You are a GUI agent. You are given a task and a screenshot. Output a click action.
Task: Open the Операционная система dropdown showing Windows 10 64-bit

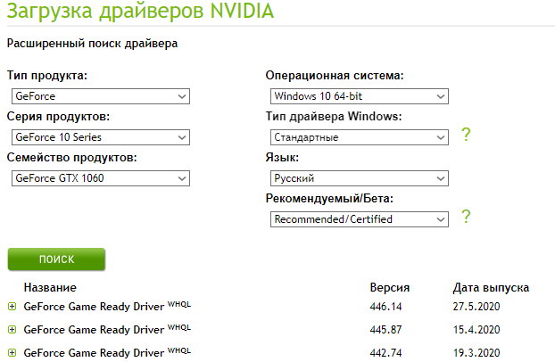tap(360, 96)
